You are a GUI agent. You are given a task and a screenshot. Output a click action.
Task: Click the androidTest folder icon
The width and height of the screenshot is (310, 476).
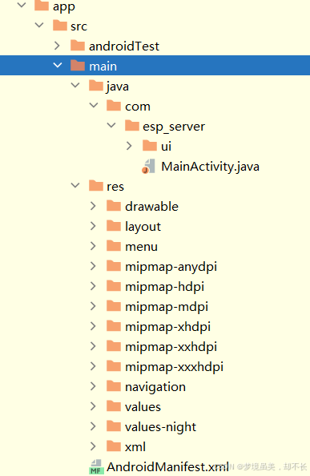[78, 46]
